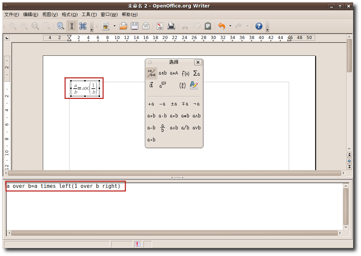
Task: Insert the ¬a logical NOT operator
Action: pyautogui.click(x=196, y=104)
